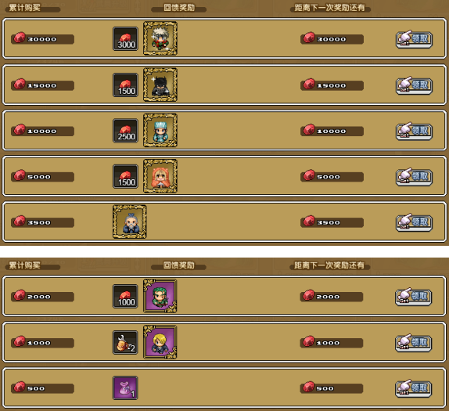Click 领取 button for 10000 tier
Viewport: 449px width, 411px height.
[414, 132]
